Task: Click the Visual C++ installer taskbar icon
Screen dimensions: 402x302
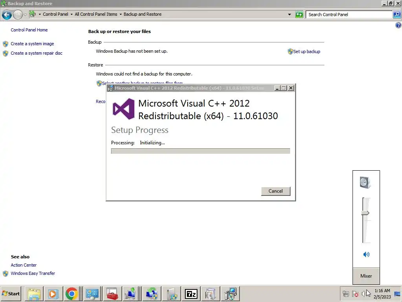Action: [230, 294]
